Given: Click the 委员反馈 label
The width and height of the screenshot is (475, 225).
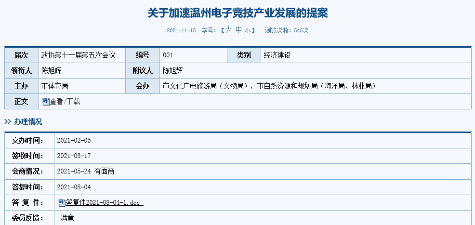Looking at the screenshot, I should [27, 218].
